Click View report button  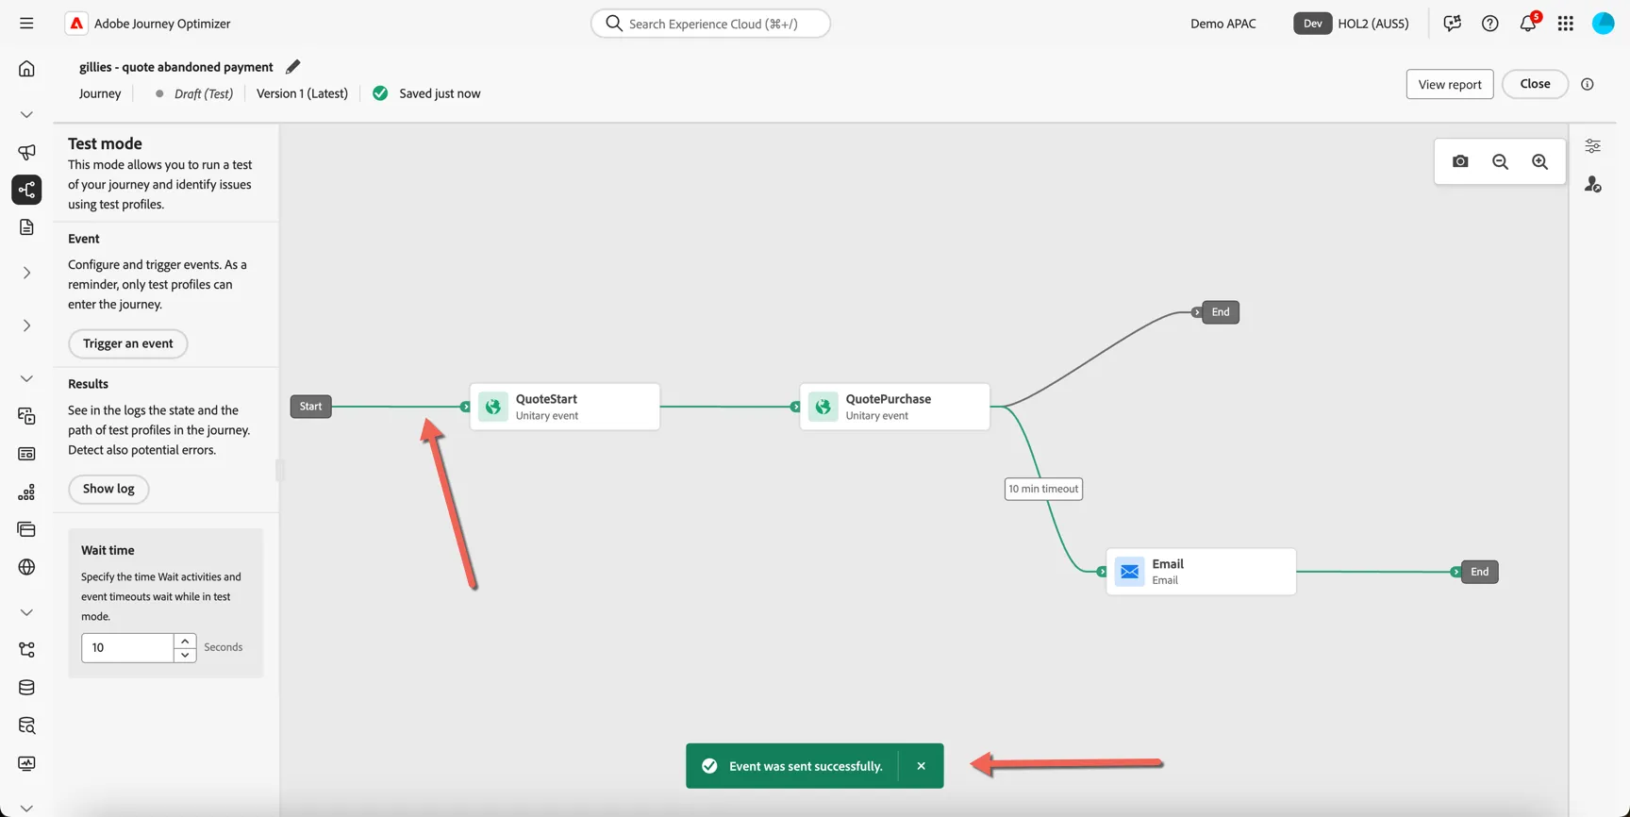[x=1450, y=84]
